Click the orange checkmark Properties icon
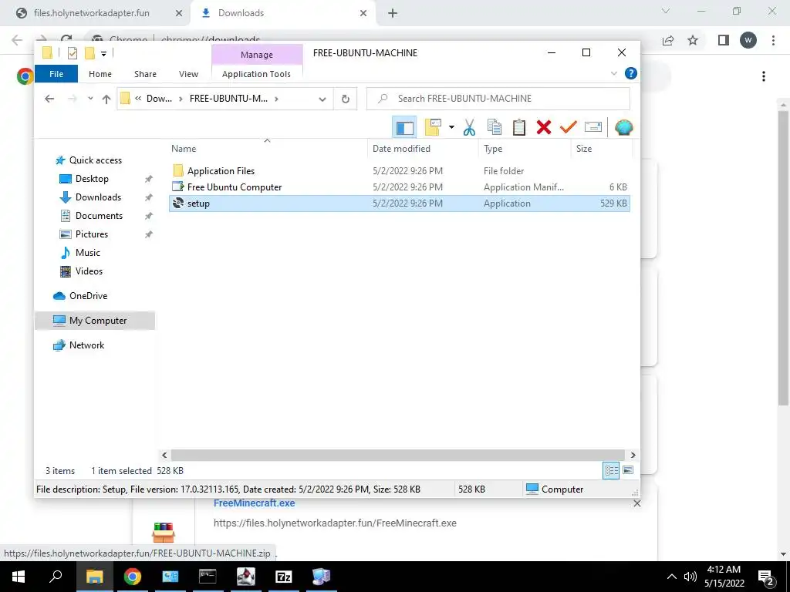This screenshot has height=592, width=790. pos(568,127)
